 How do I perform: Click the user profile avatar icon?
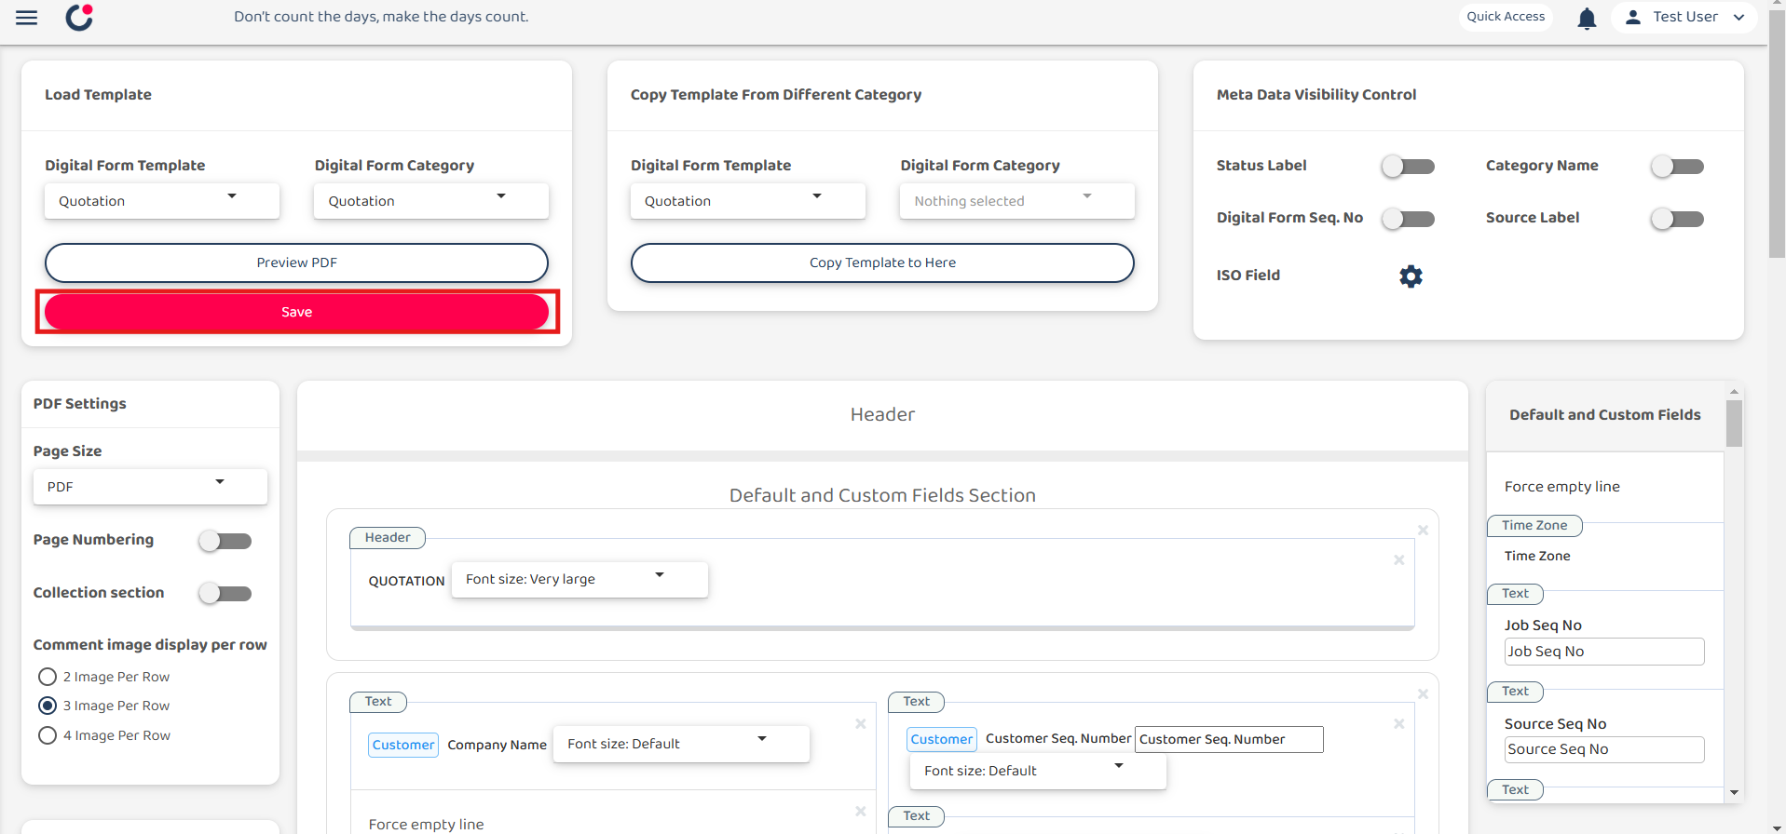[1632, 17]
